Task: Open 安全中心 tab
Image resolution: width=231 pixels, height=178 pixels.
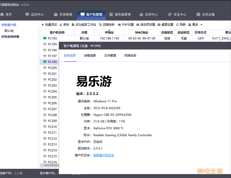Action: (x=177, y=14)
